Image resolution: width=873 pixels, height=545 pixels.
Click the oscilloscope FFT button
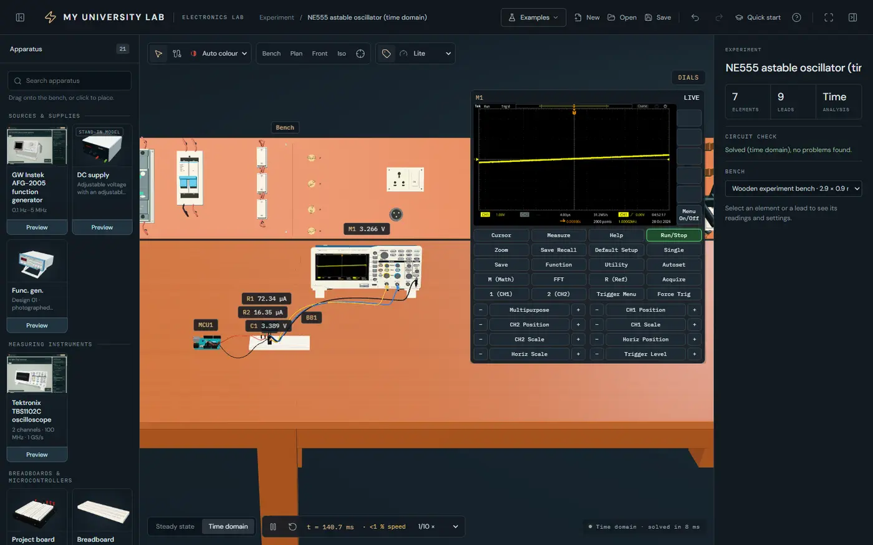tap(559, 280)
